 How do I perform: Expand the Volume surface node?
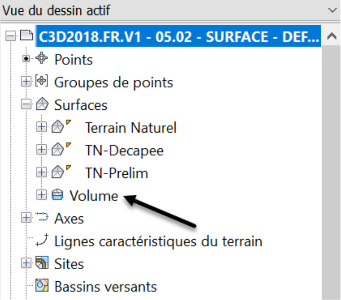click(x=41, y=195)
